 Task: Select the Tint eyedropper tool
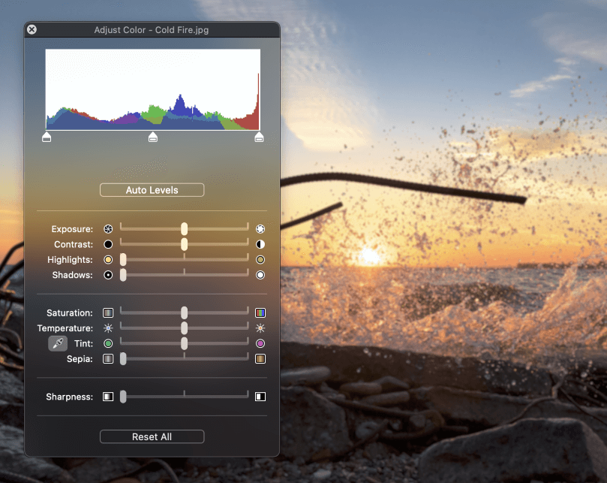(x=58, y=343)
